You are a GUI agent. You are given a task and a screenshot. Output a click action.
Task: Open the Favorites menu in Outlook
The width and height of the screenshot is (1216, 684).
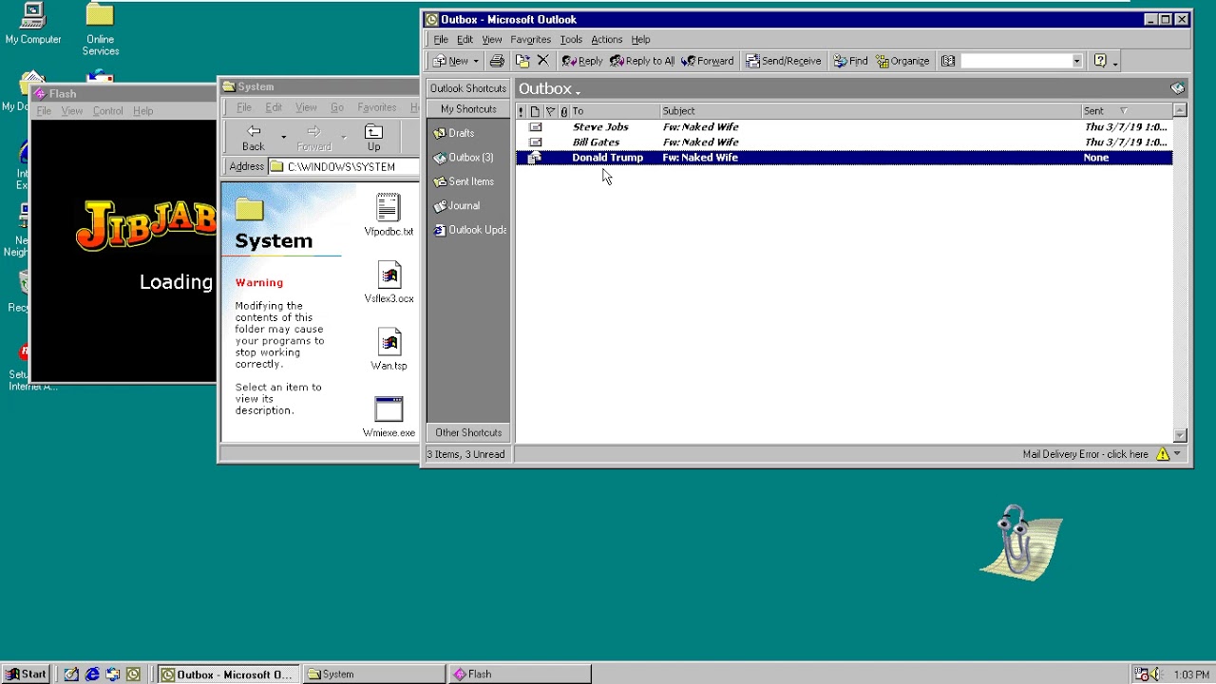(x=530, y=40)
